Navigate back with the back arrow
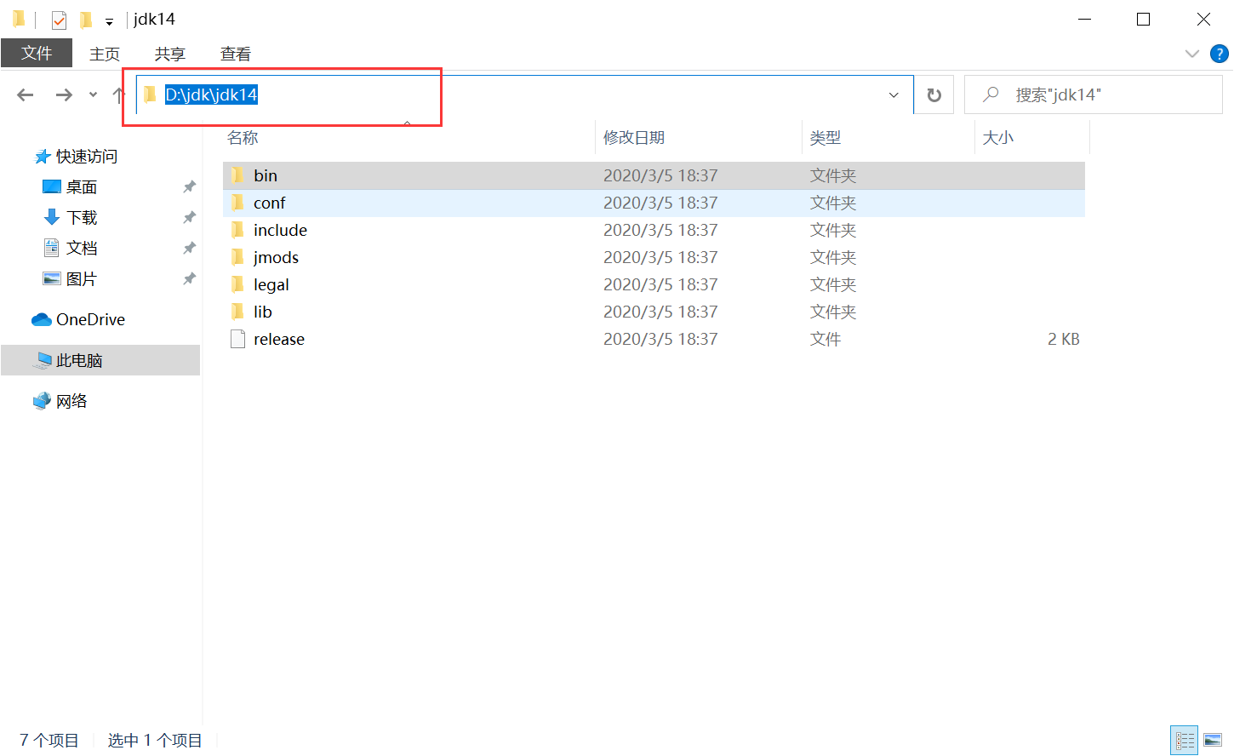 click(x=25, y=94)
